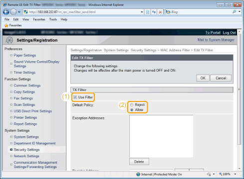Open Copy Settings in sidebar
Screen dimensions: 244x179
[x=24, y=92]
